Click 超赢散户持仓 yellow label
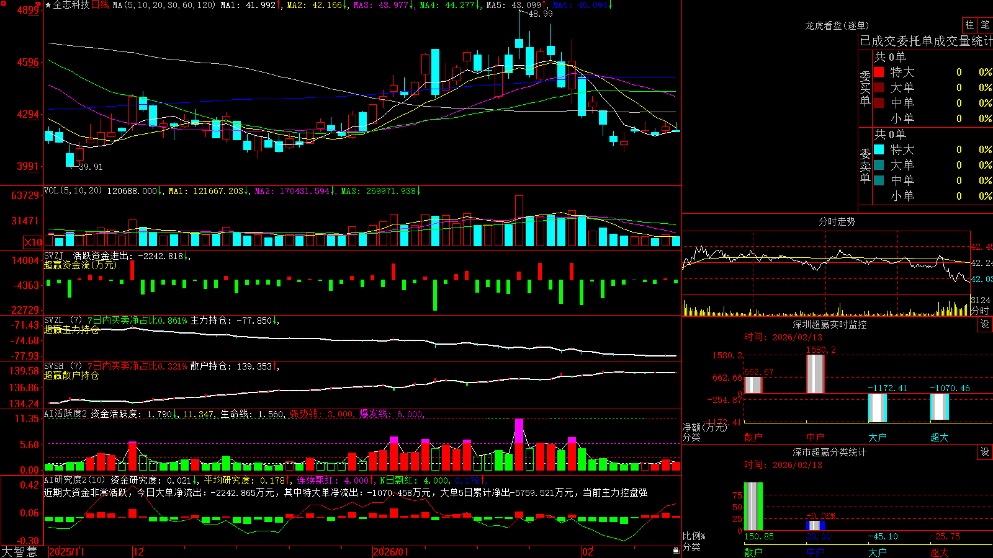Viewport: 993px width, 558px height. pos(71,375)
